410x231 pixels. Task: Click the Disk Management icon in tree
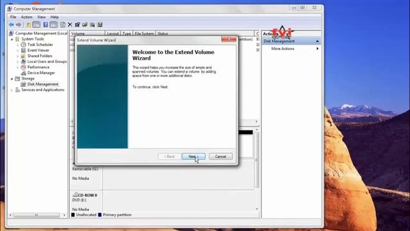coord(23,84)
